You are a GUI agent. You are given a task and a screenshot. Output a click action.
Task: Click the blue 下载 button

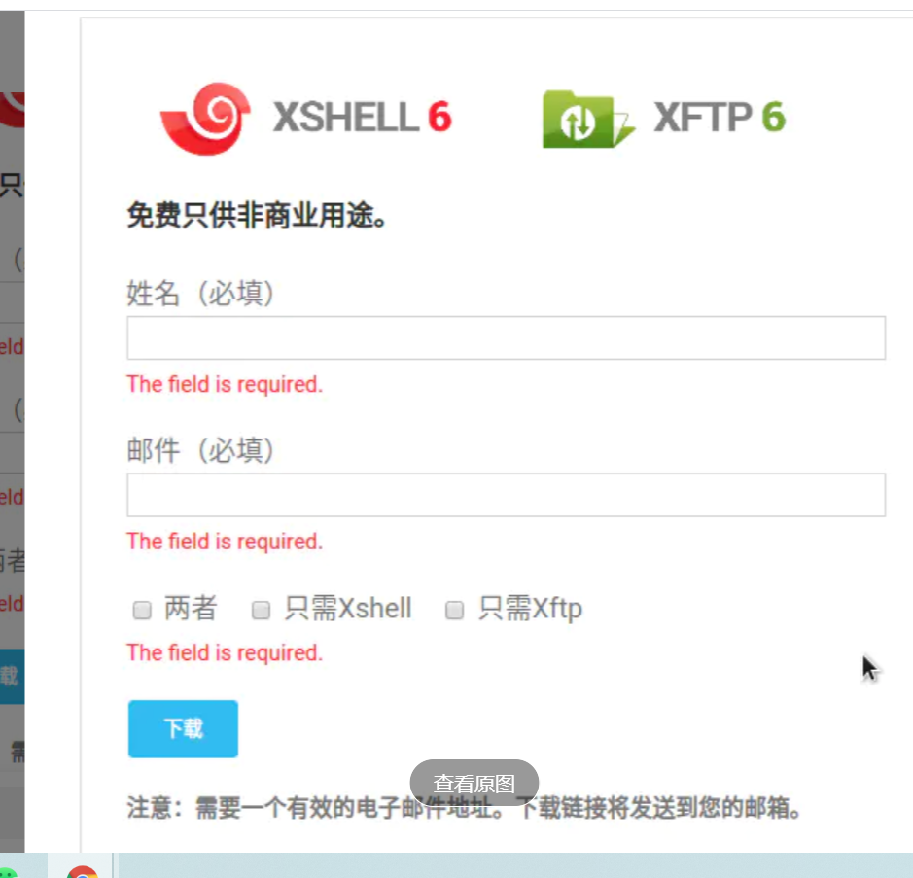tap(184, 729)
